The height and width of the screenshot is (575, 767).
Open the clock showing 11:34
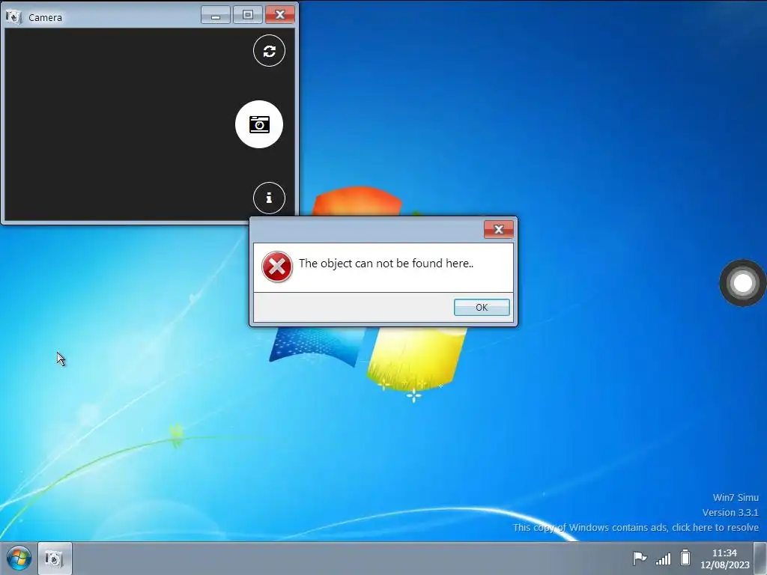(724, 559)
